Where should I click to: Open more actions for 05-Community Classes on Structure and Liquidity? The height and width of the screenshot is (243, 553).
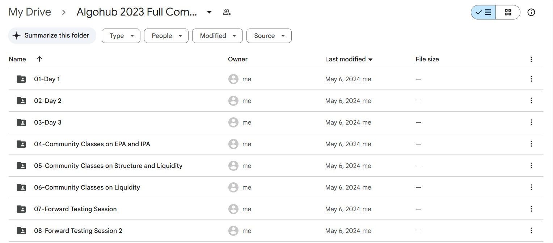[x=531, y=166]
